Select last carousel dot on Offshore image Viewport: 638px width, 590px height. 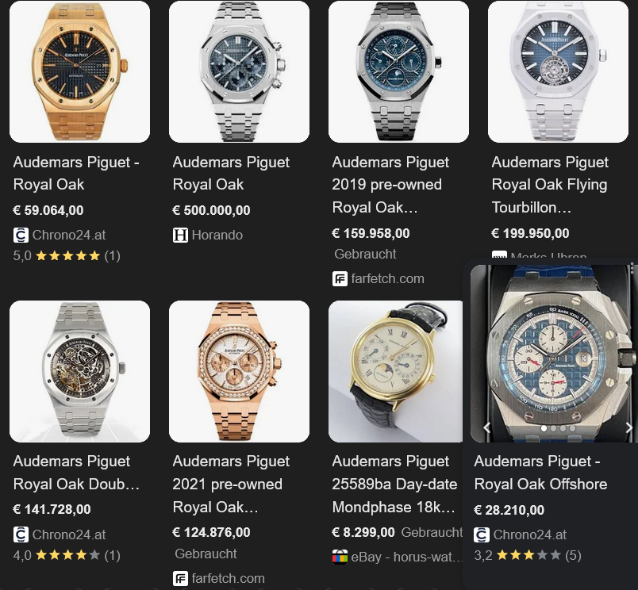coord(572,428)
